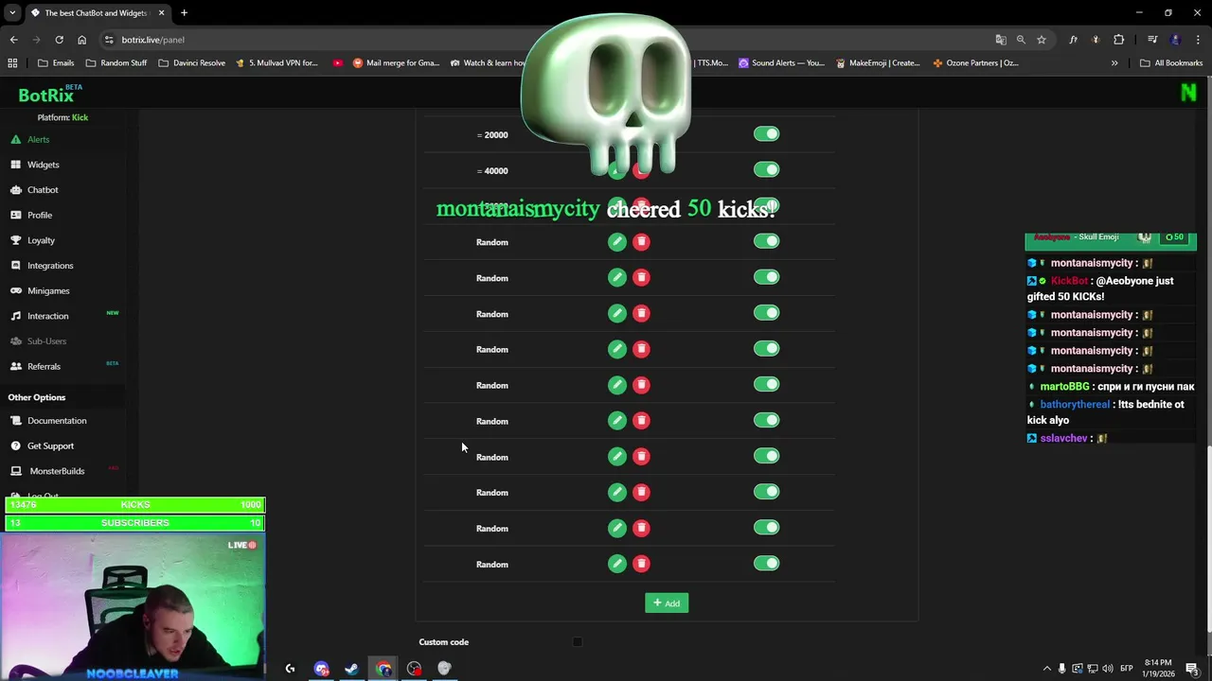Click the webcam feed thumbnail

pos(134,606)
